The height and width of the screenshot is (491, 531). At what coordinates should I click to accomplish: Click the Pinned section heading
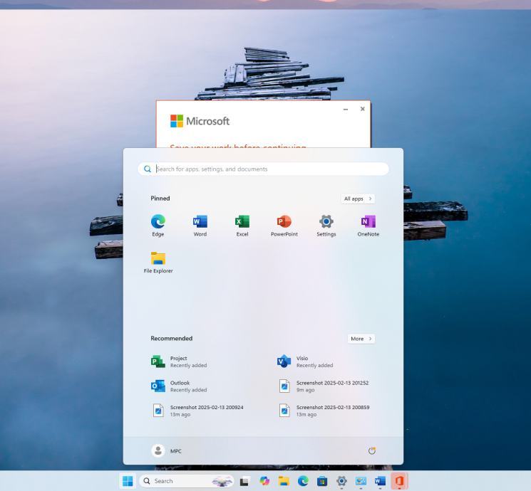[x=160, y=199]
